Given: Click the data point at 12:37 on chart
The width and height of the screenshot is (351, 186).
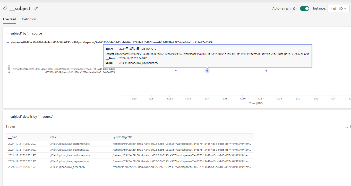Looking at the screenshot, I should (266, 71).
